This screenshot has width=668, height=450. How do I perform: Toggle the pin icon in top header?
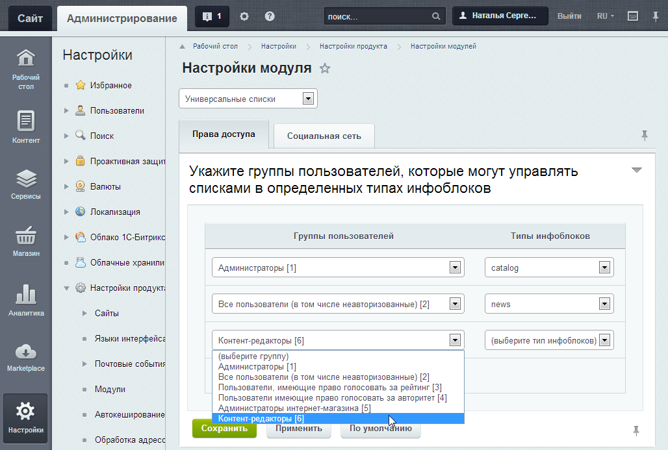tap(655, 17)
